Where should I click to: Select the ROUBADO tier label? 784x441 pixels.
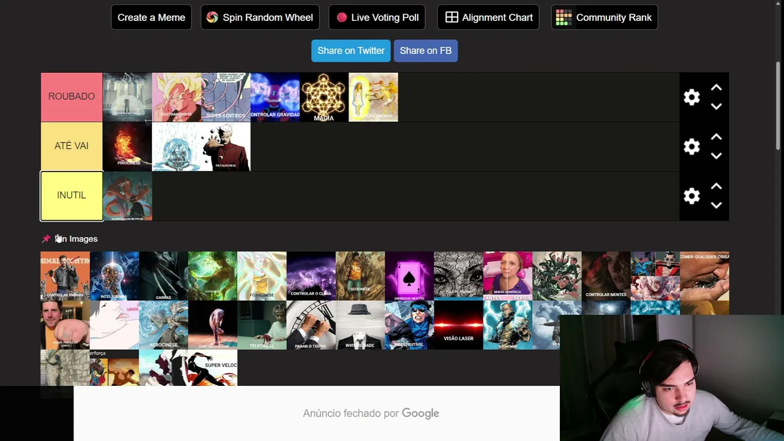pos(72,97)
